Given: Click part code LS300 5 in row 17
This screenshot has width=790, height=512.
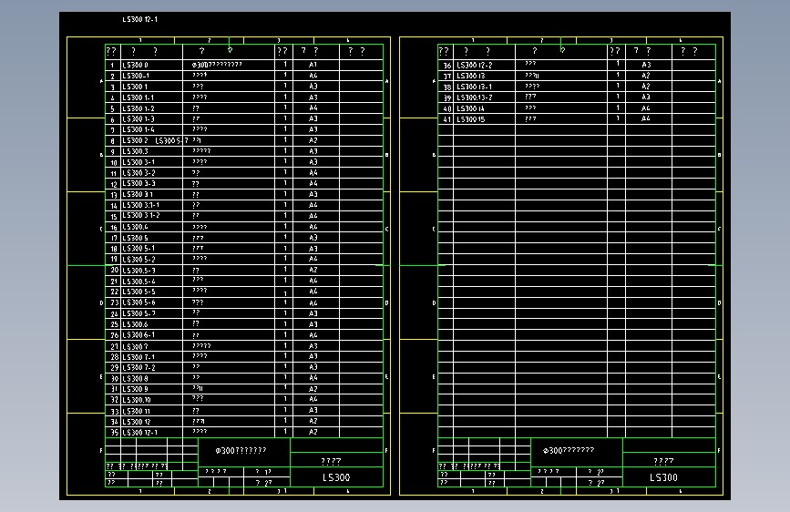Looking at the screenshot, I should click(136, 238).
